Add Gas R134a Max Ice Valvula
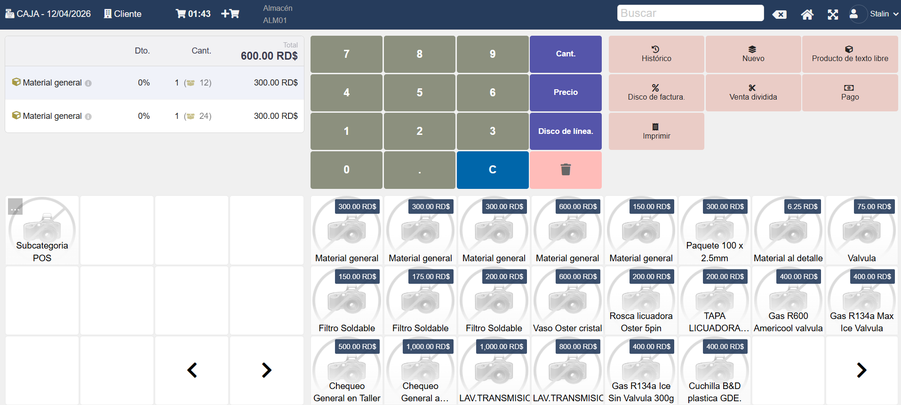Image resolution: width=901 pixels, height=405 pixels. tap(861, 301)
